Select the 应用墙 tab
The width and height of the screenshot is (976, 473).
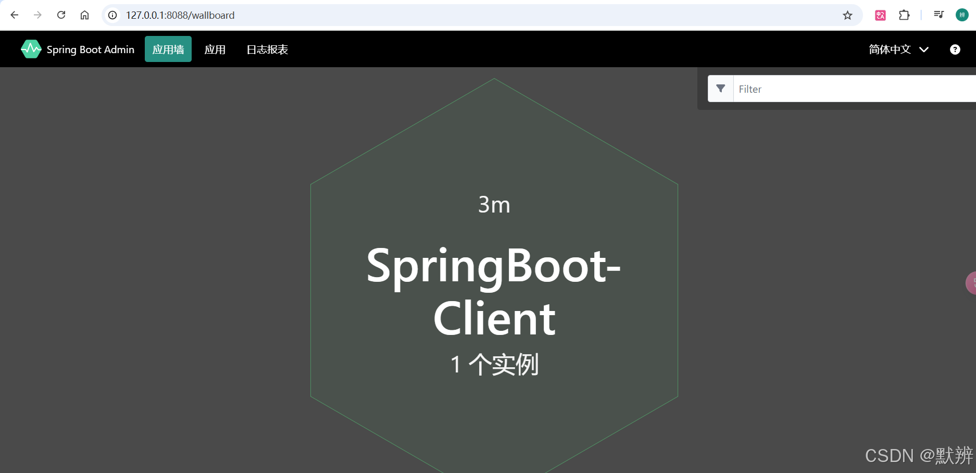click(x=168, y=49)
